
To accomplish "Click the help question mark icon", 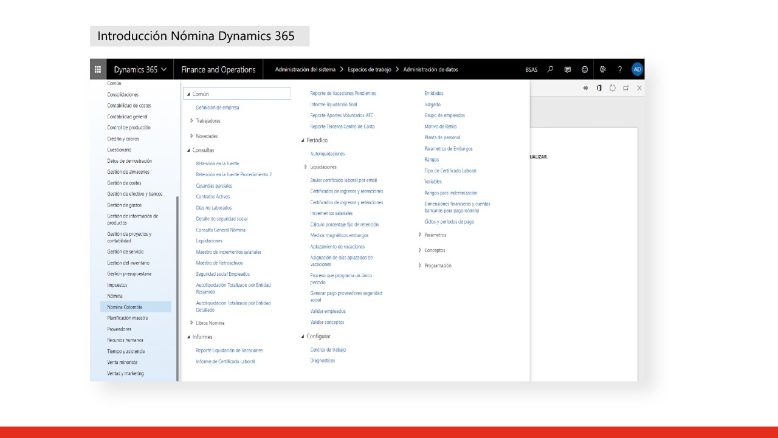I will tap(620, 69).
